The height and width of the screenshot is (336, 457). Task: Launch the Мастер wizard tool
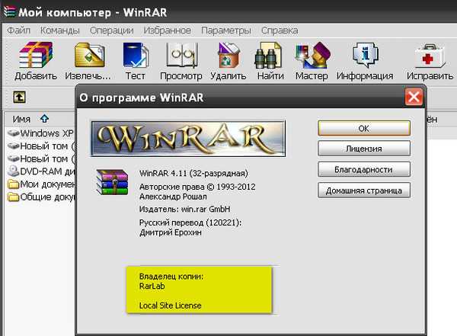(312, 55)
